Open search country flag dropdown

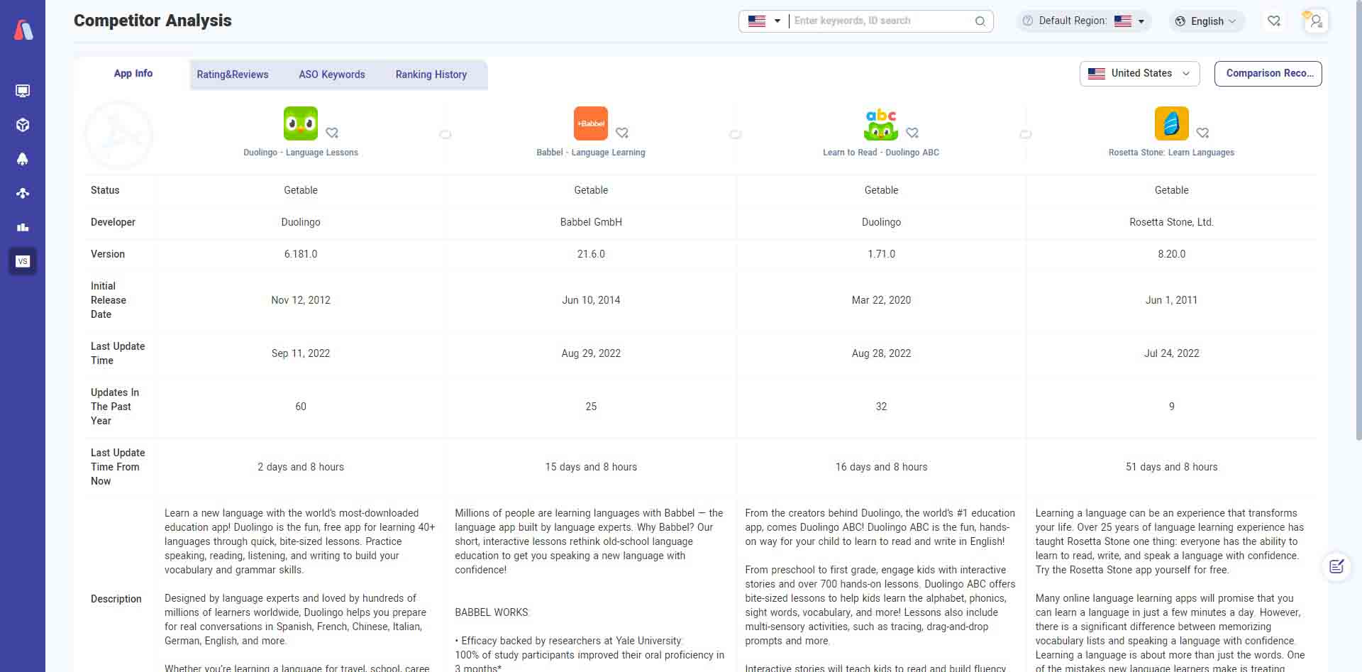click(765, 21)
